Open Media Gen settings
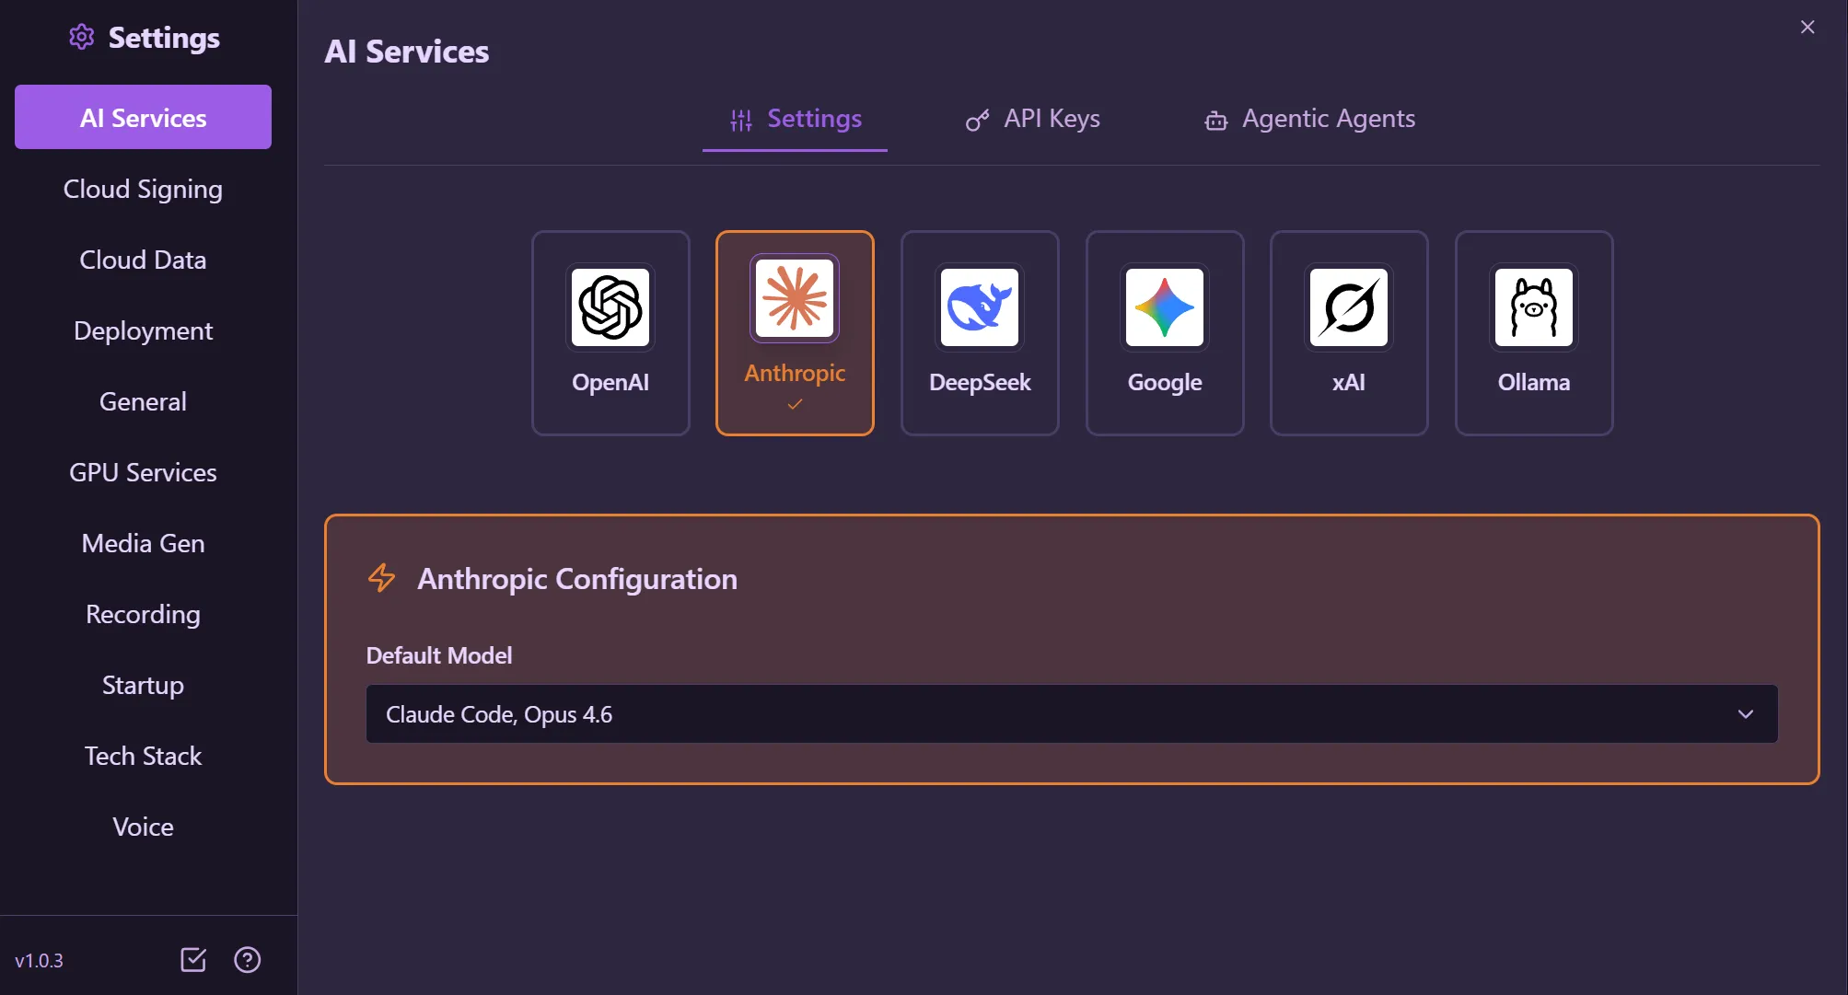 (x=143, y=543)
